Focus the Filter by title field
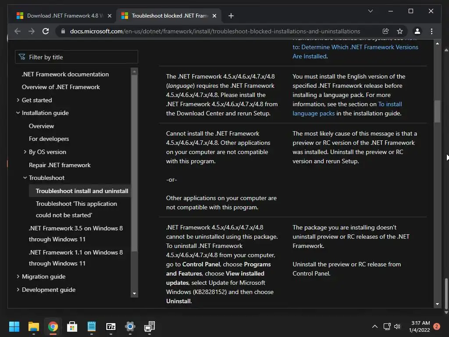 click(x=76, y=57)
